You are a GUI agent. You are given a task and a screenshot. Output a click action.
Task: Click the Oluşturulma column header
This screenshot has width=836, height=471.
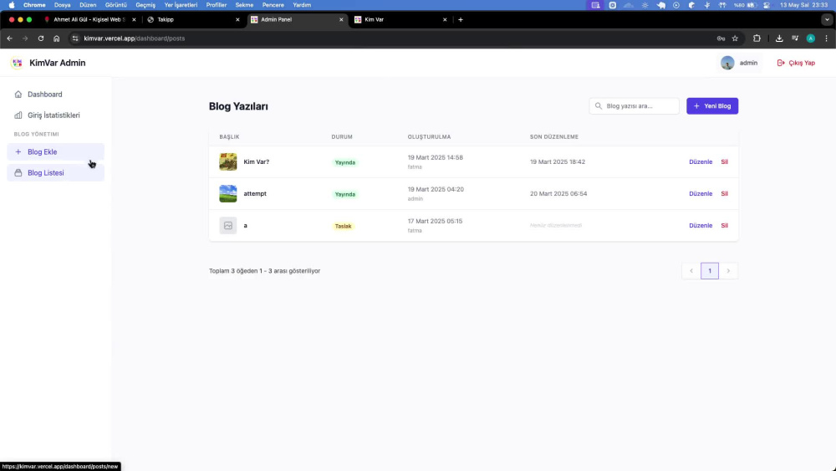click(x=429, y=137)
